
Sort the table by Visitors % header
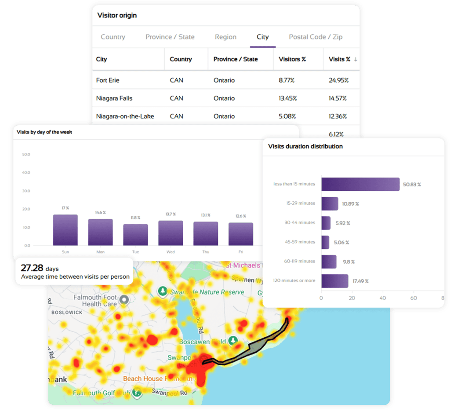click(x=292, y=59)
